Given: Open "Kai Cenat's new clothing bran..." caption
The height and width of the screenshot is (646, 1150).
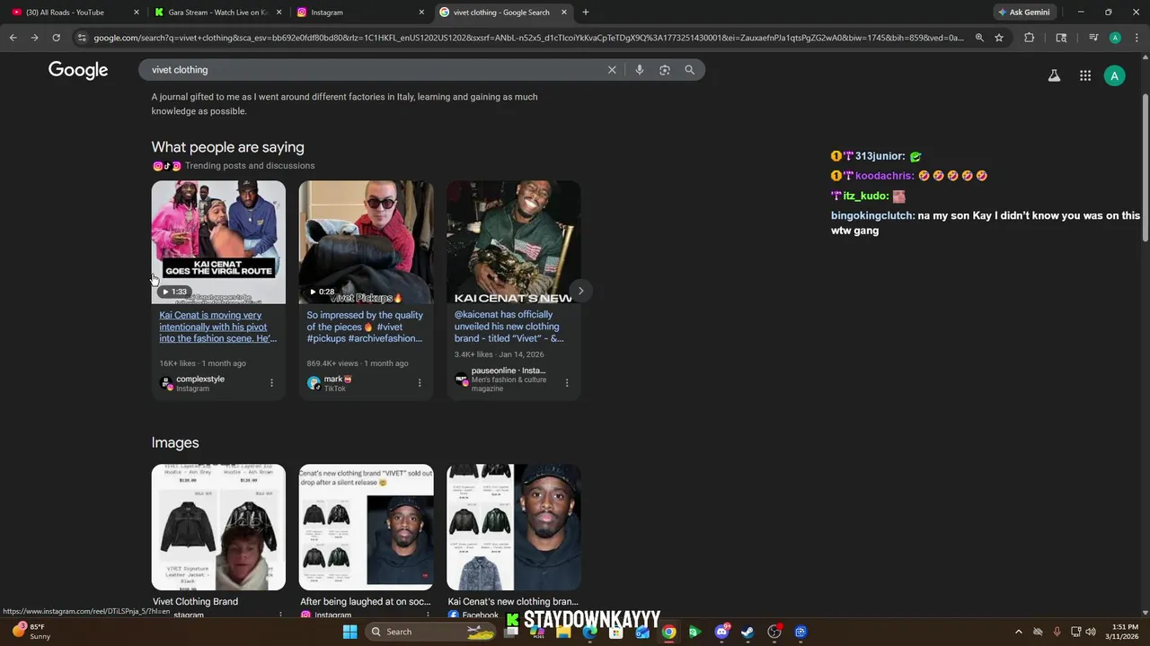Looking at the screenshot, I should 513,602.
